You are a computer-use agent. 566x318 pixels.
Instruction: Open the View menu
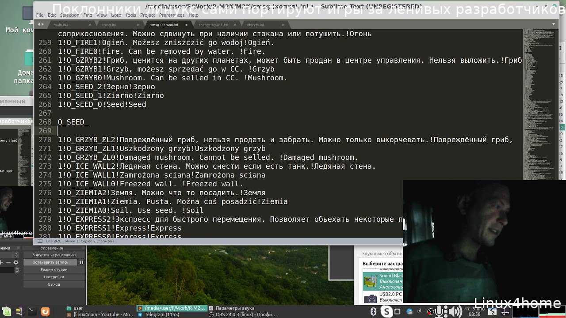click(x=101, y=15)
